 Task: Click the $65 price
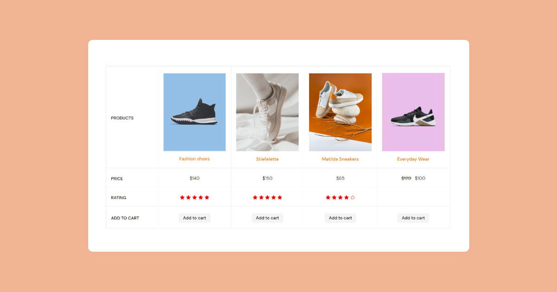[x=340, y=178]
